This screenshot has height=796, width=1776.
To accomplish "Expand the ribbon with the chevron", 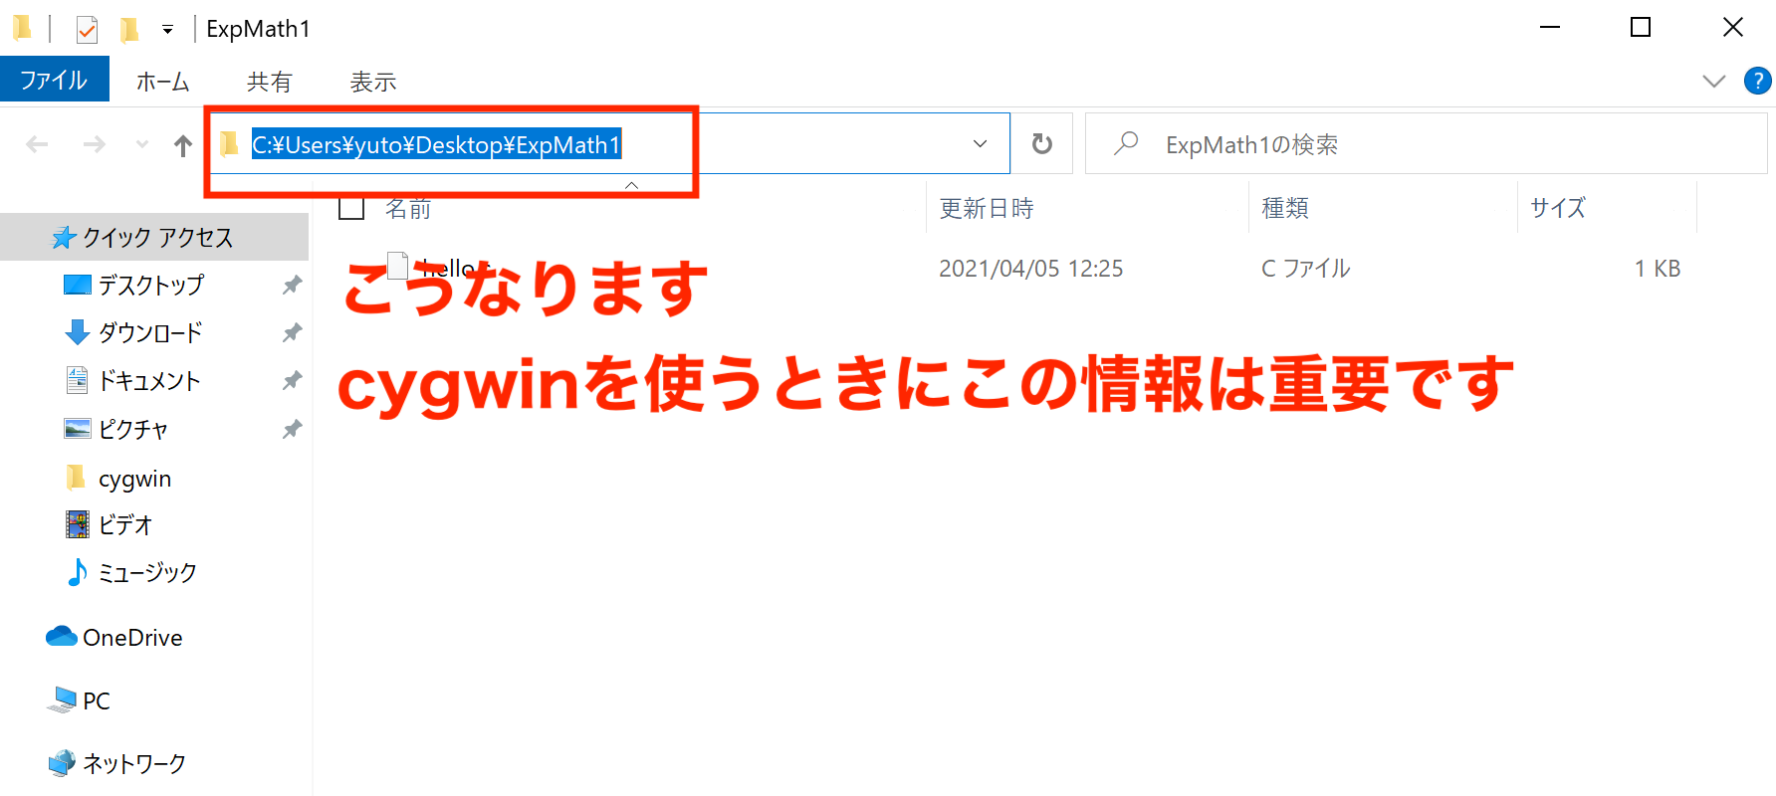I will point(1713,81).
